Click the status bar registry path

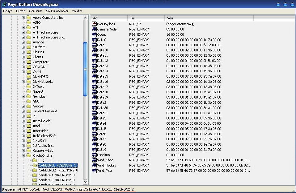coord(68,189)
